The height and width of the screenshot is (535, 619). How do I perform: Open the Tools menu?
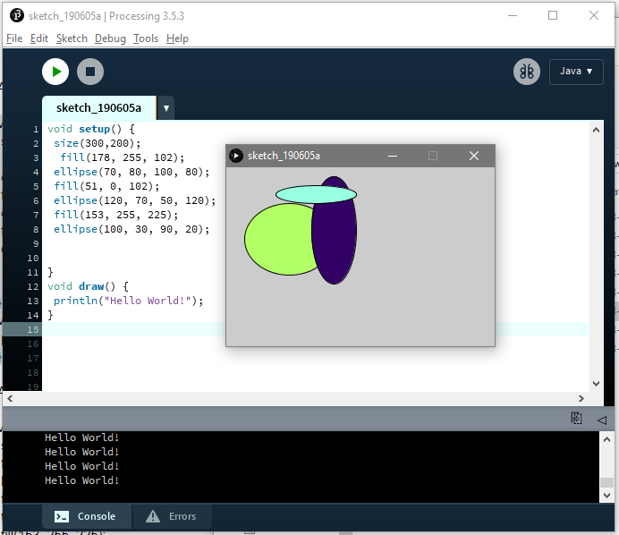(146, 38)
